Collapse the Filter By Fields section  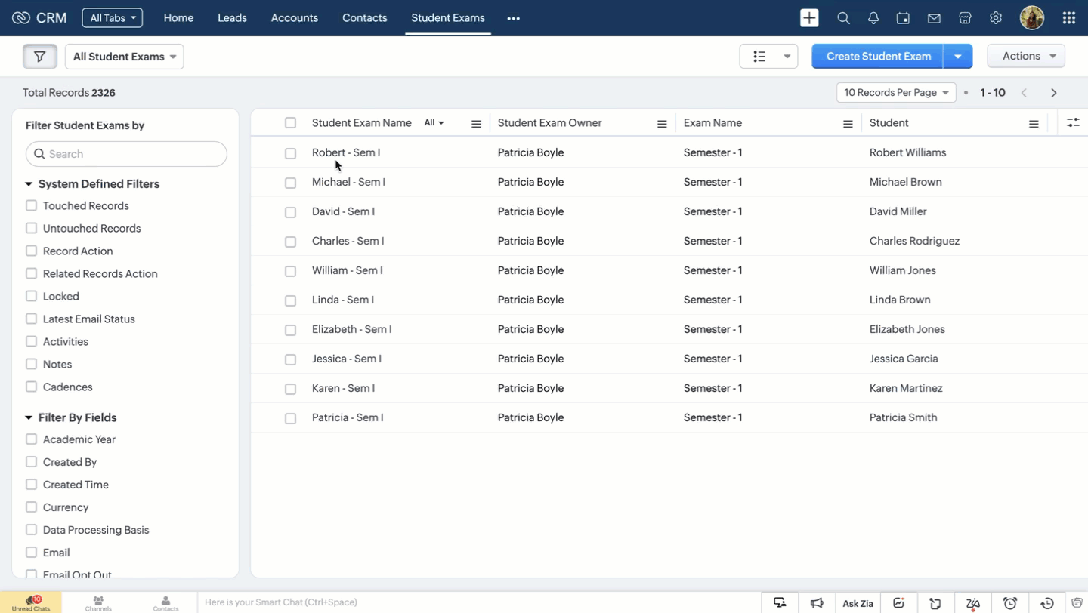click(29, 418)
